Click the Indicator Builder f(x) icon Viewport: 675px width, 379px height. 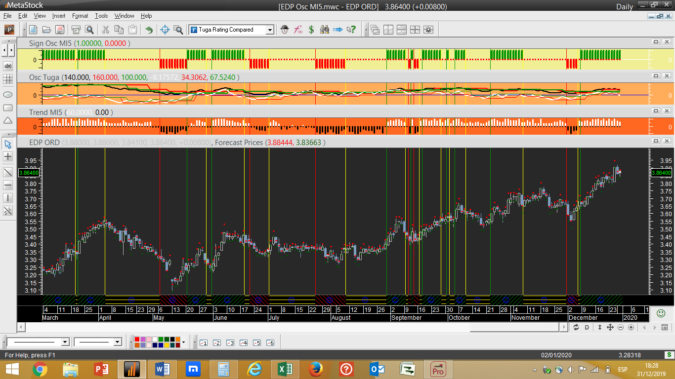coord(298,30)
